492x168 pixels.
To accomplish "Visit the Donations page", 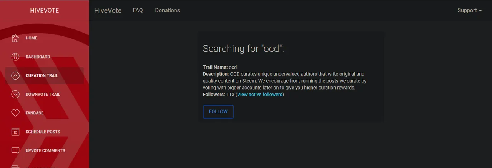I will click(x=167, y=10).
